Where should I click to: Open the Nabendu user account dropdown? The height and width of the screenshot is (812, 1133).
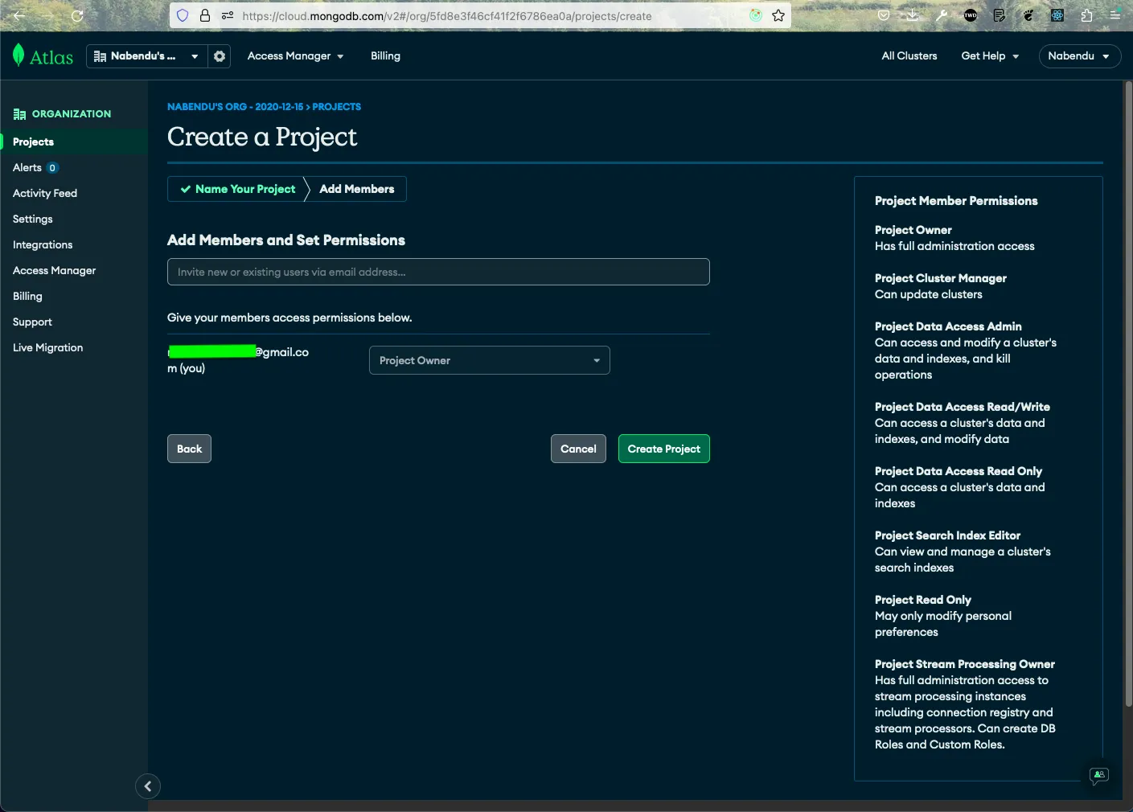click(x=1080, y=56)
